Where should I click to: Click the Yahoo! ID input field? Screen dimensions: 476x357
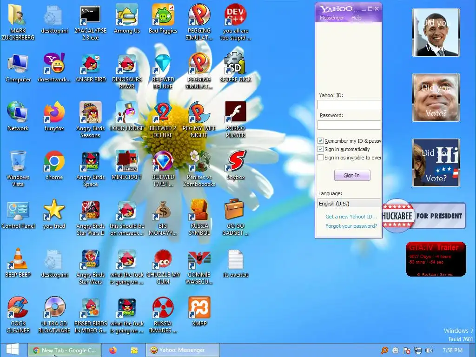[349, 105]
